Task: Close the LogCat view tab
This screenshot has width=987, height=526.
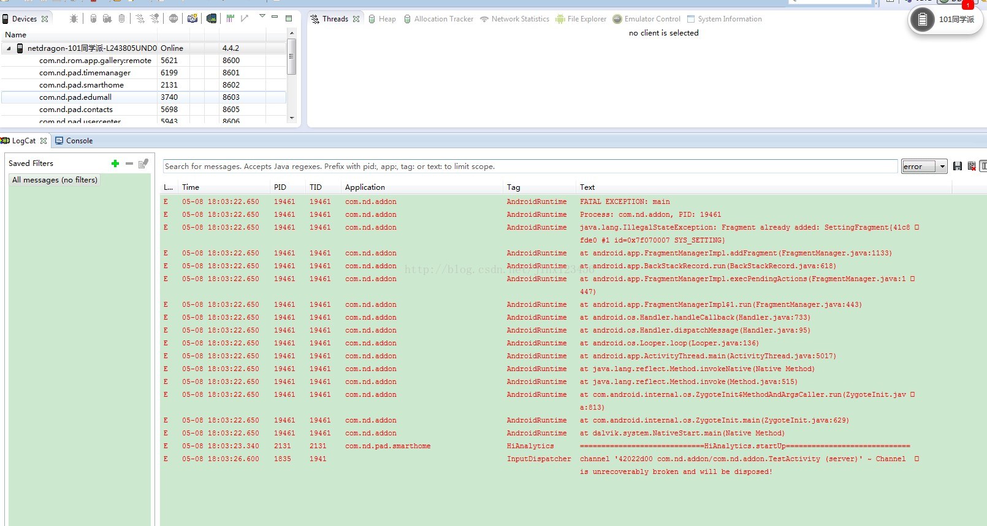Action: click(x=44, y=141)
